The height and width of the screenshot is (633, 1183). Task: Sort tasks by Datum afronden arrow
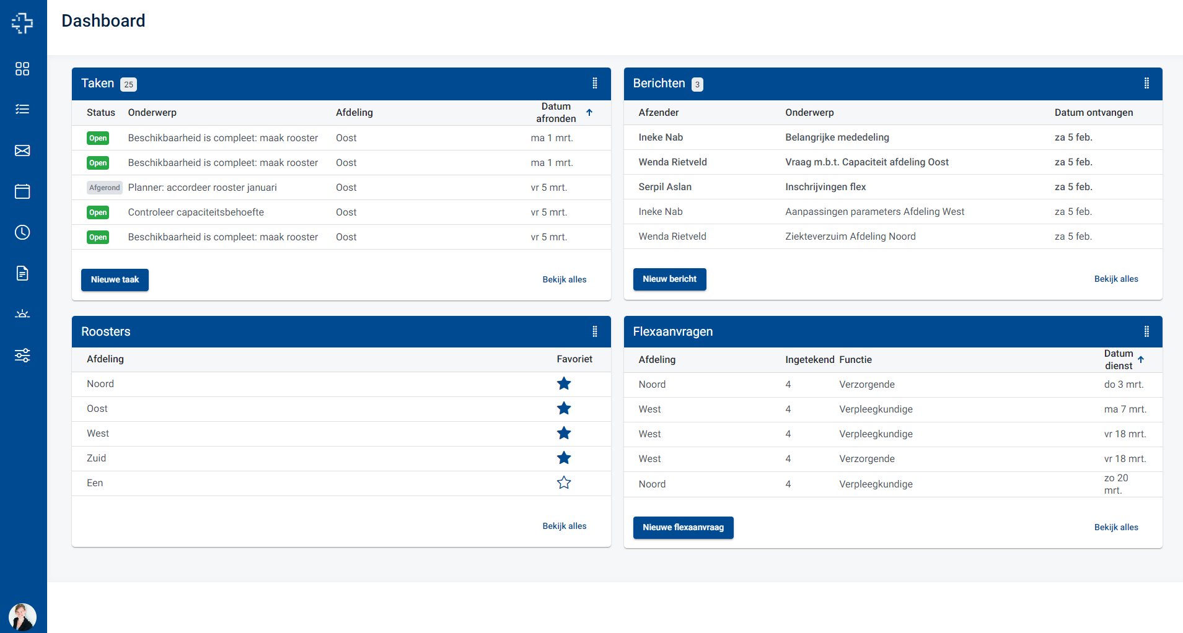coord(589,113)
